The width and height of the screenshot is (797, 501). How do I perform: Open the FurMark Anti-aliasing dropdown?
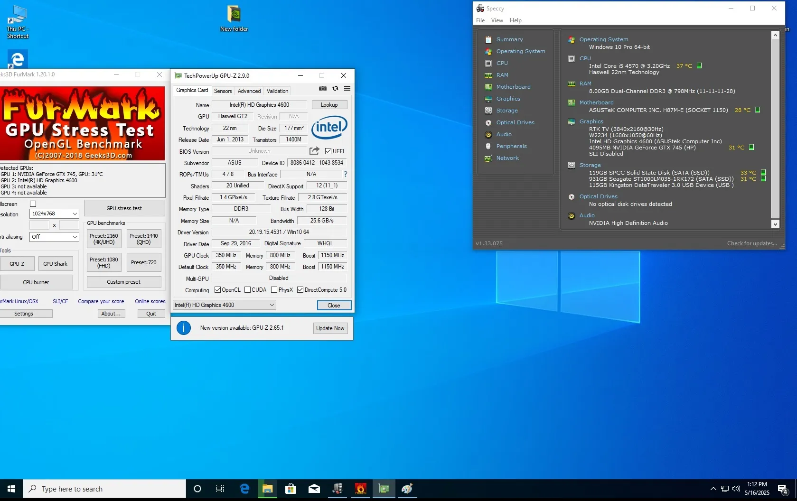tap(54, 237)
